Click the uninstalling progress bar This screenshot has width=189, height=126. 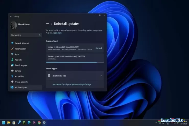75,62
